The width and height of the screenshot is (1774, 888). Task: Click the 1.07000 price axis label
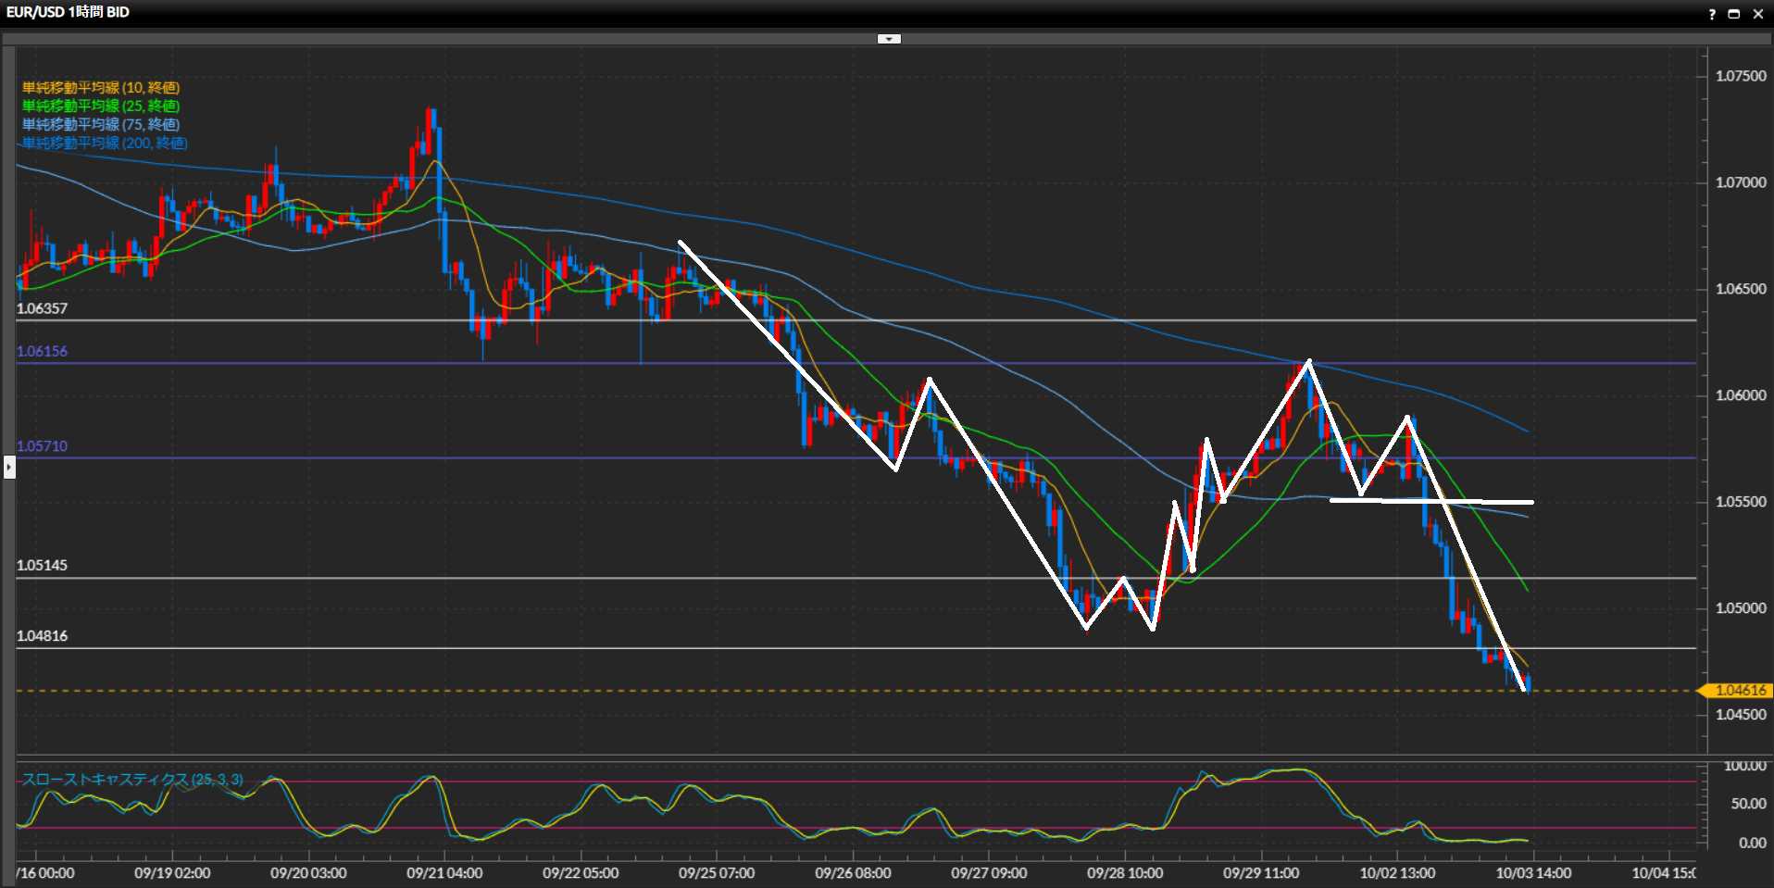[1741, 182]
